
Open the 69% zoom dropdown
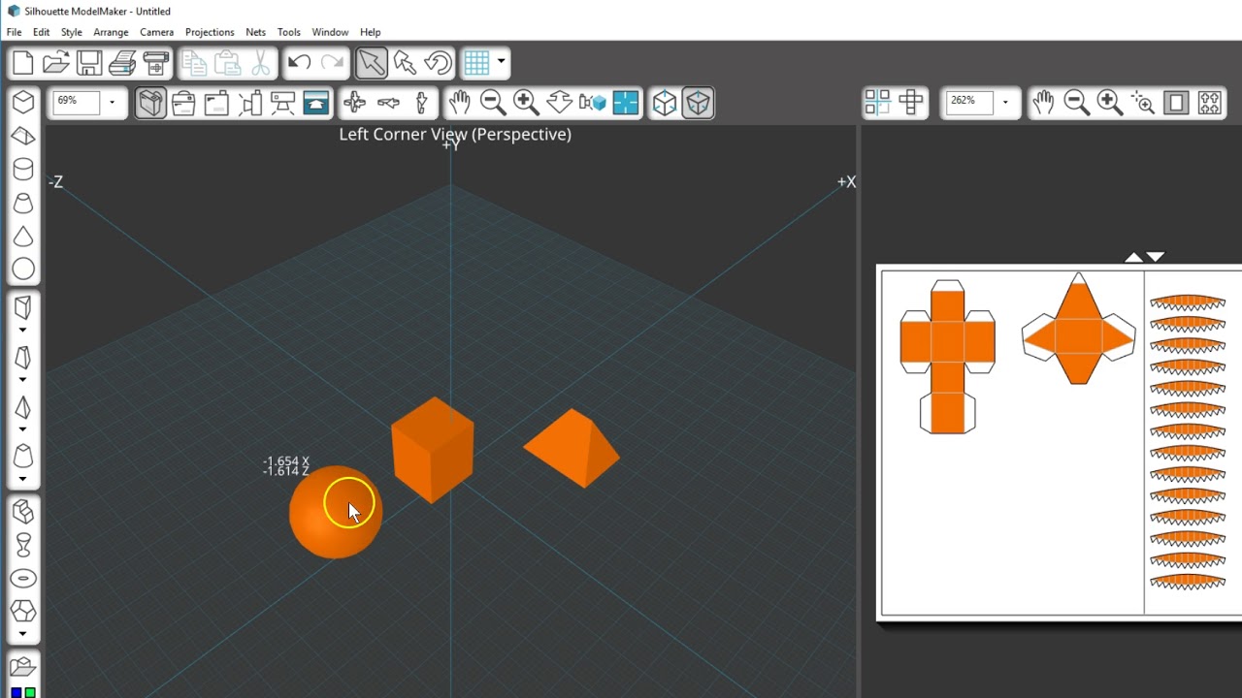[x=113, y=103]
